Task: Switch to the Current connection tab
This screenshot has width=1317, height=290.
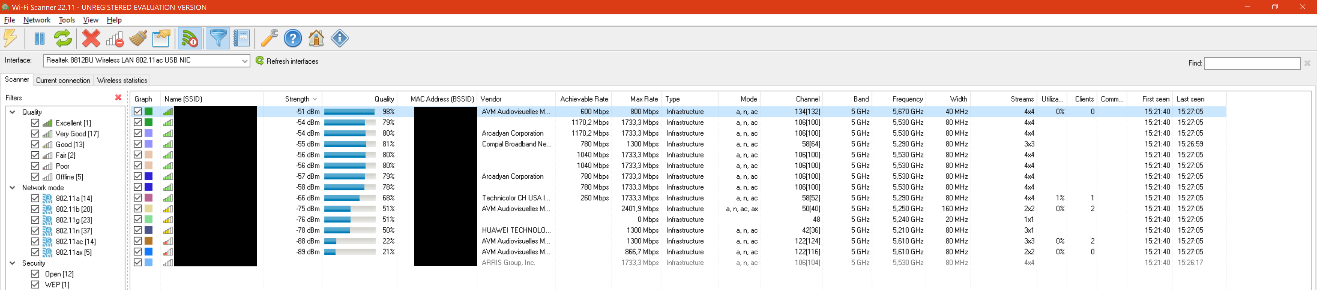Action: tap(63, 81)
